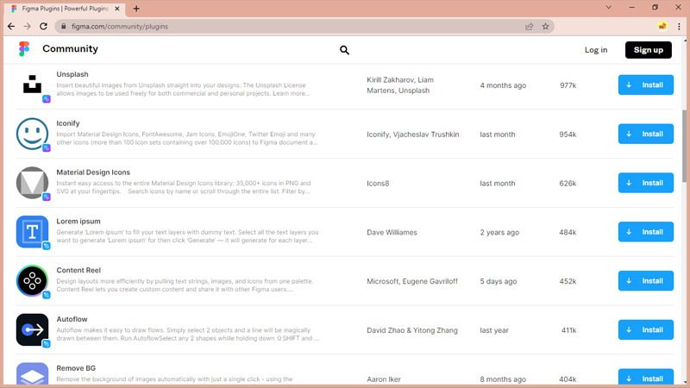
Task: Open a new browser tab
Action: [x=136, y=9]
